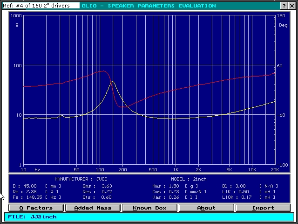Click the Qts value 0.60
This screenshot has height=224, width=298.
[x=107, y=197]
